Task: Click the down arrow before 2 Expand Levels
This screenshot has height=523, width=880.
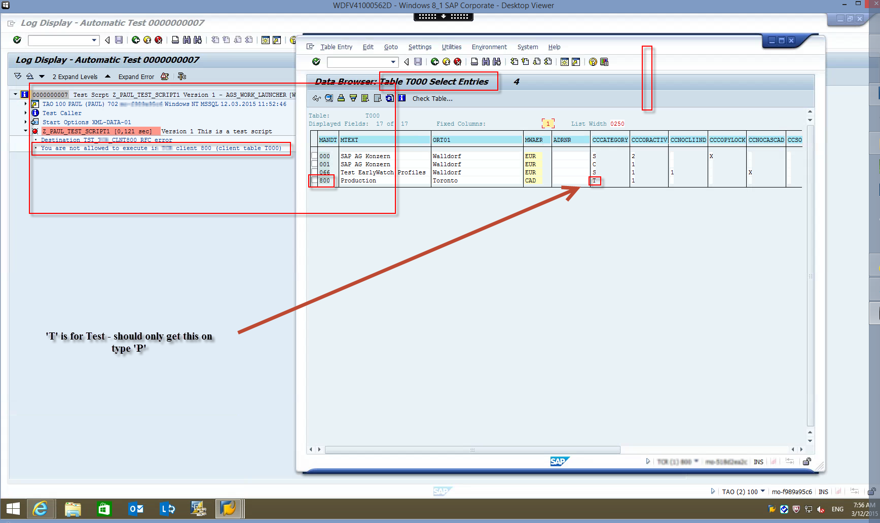Action: click(42, 77)
